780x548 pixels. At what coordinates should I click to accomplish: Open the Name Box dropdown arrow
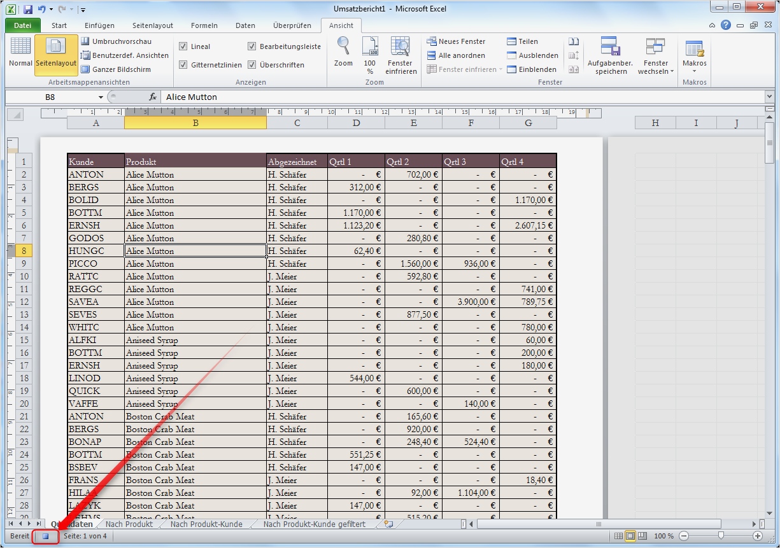(x=101, y=97)
